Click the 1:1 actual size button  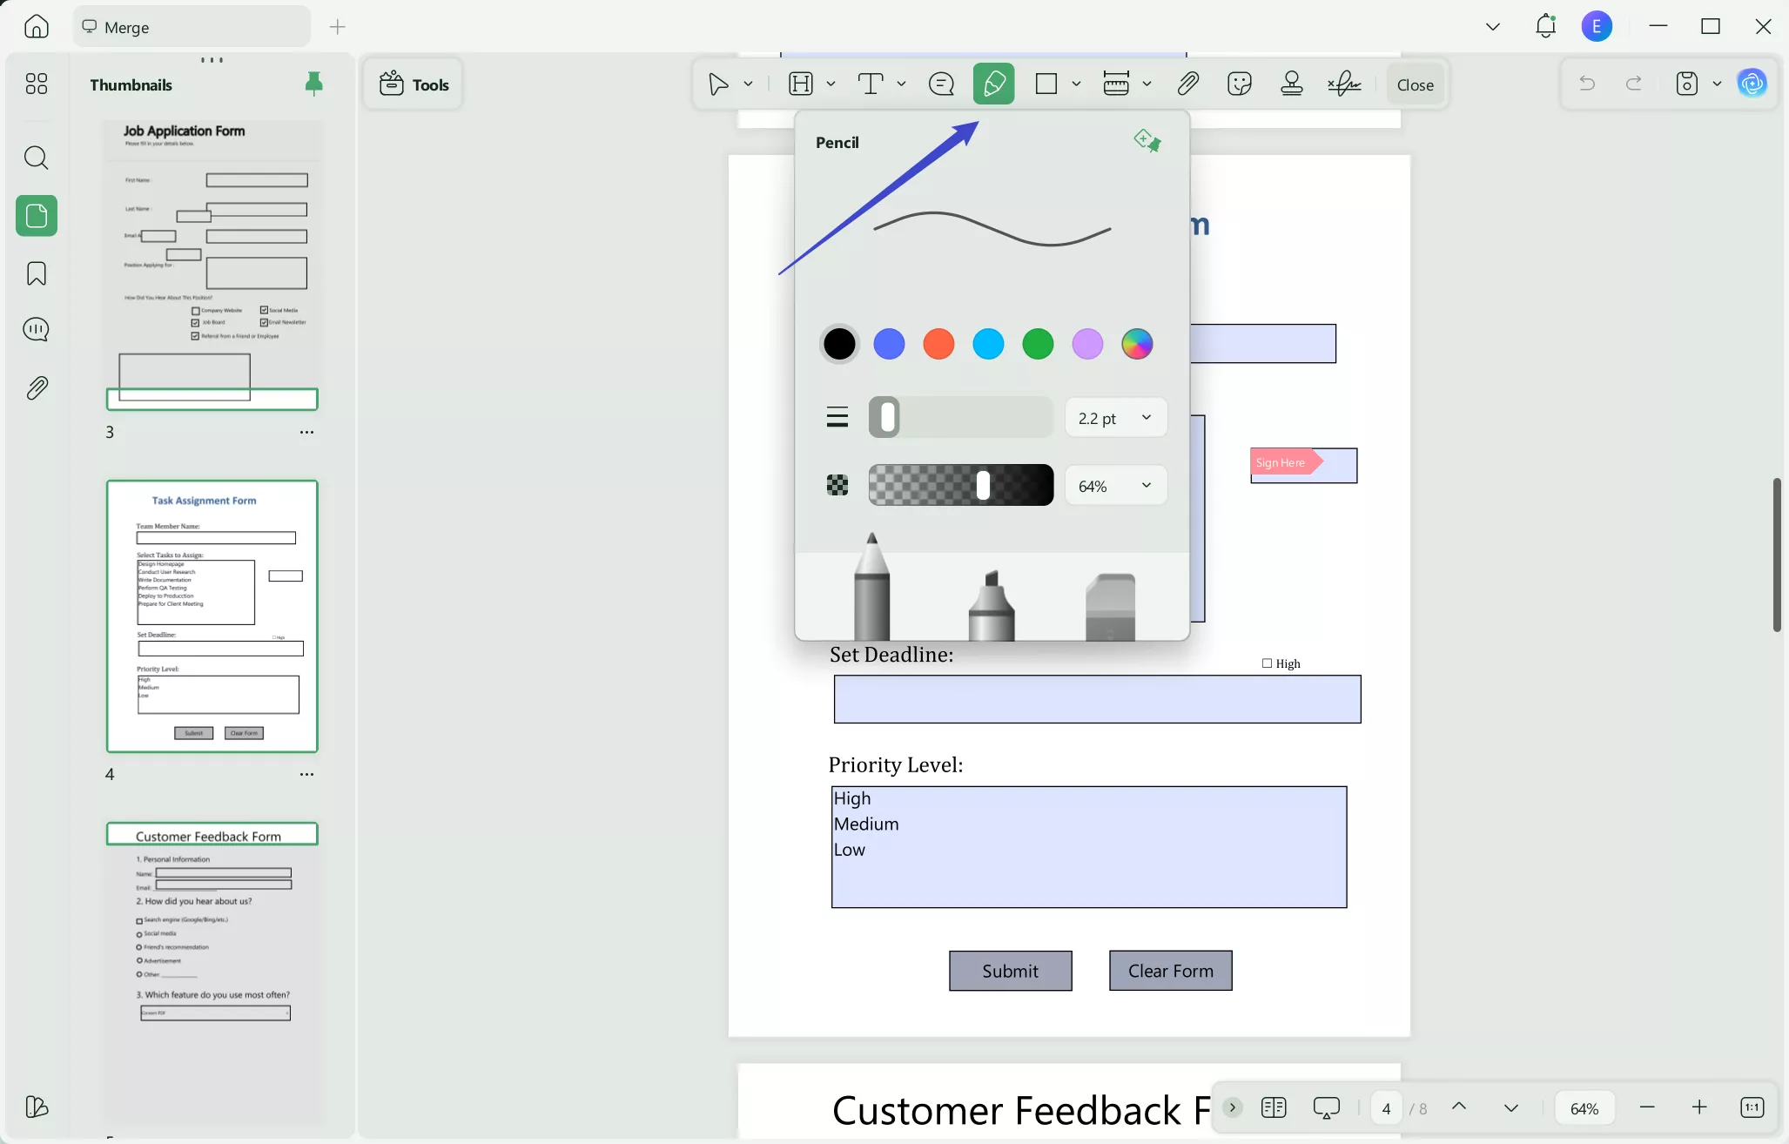(x=1751, y=1107)
